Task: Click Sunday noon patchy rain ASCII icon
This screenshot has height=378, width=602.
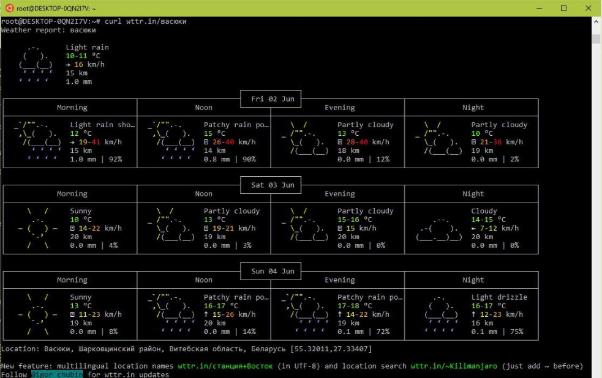Action: tap(171, 314)
